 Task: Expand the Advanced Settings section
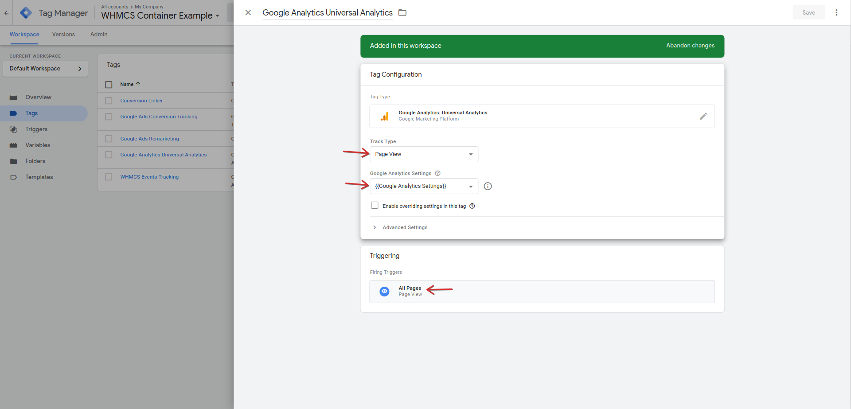(x=404, y=227)
